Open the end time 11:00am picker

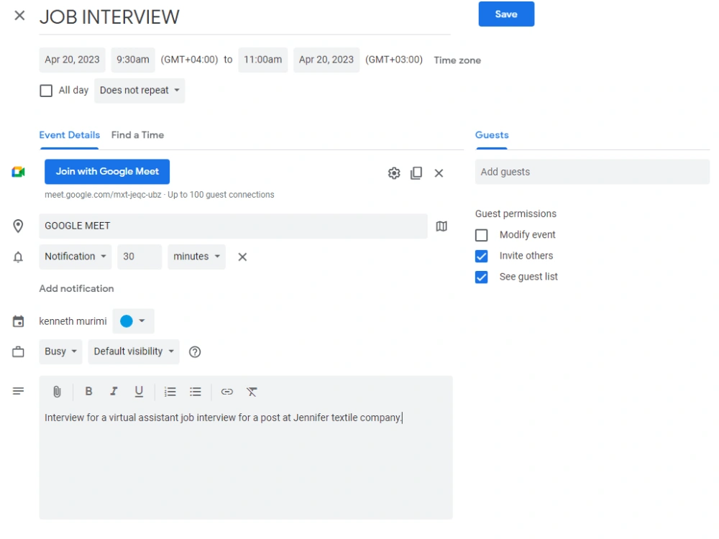[262, 60]
